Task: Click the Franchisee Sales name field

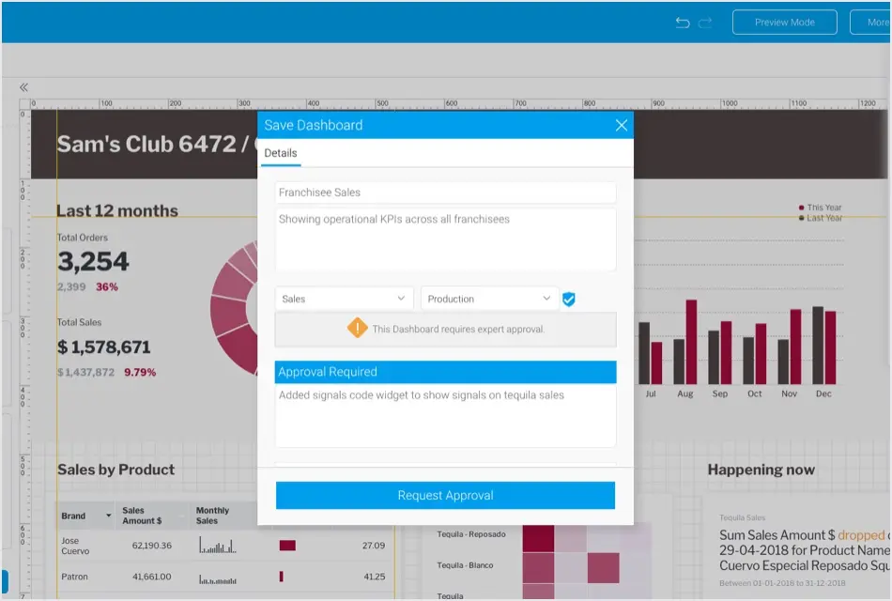Action: pyautogui.click(x=445, y=193)
